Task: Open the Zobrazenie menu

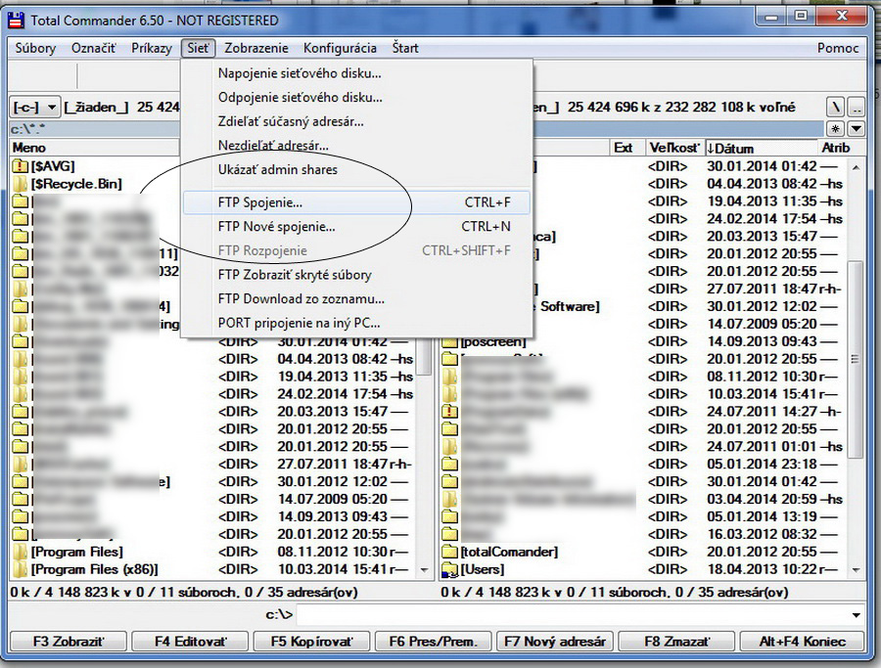Action: click(x=256, y=48)
